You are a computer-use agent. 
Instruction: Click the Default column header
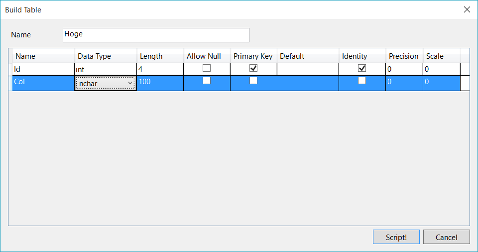tap(308, 56)
